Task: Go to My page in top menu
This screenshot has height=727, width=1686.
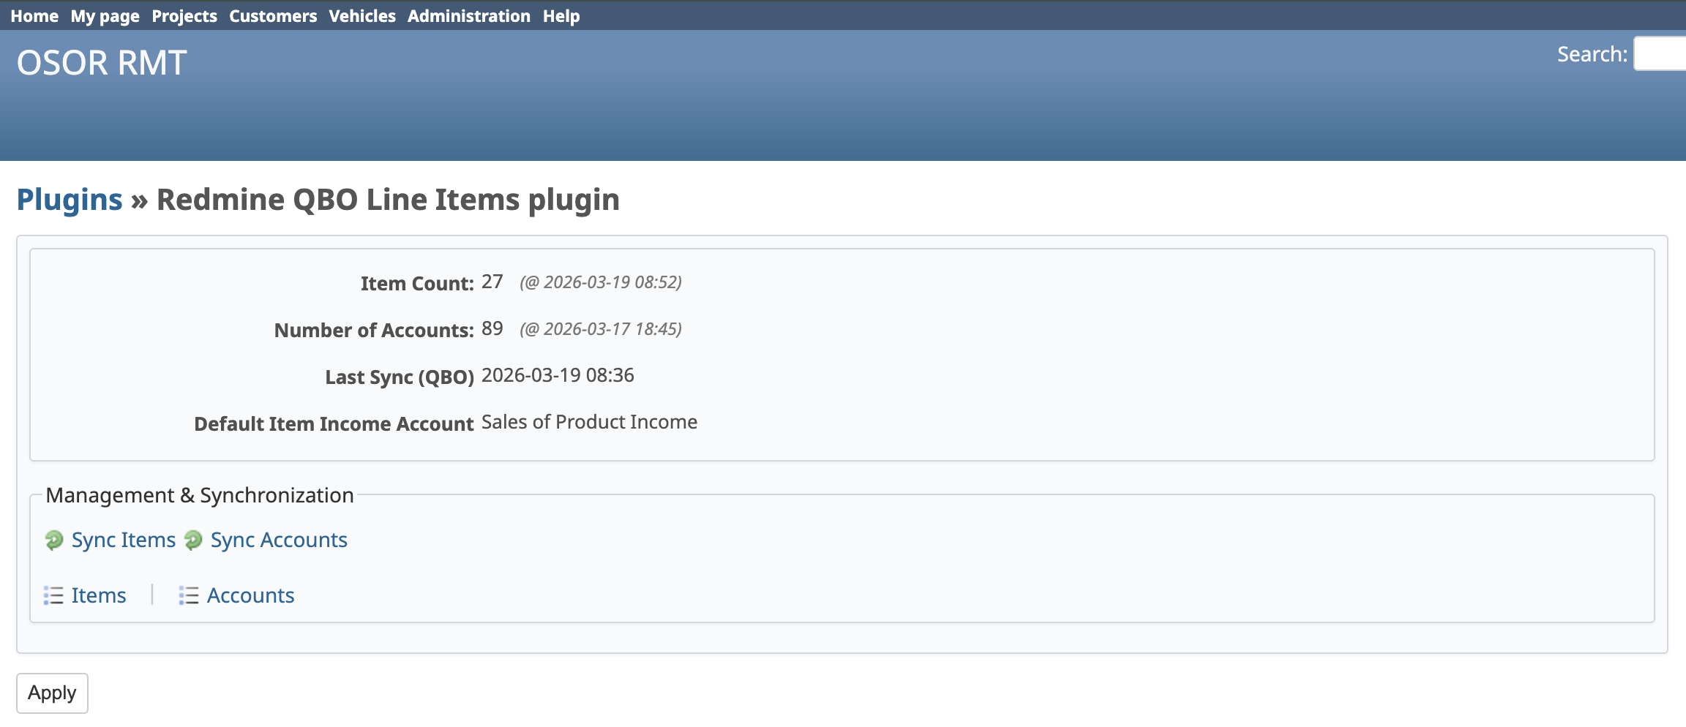Action: coord(105,16)
